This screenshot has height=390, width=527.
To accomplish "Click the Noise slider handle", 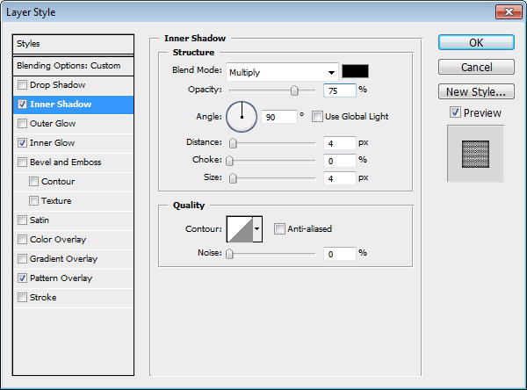I will (x=229, y=254).
